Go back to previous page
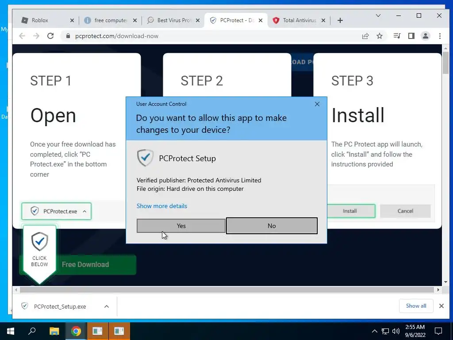 (22, 36)
